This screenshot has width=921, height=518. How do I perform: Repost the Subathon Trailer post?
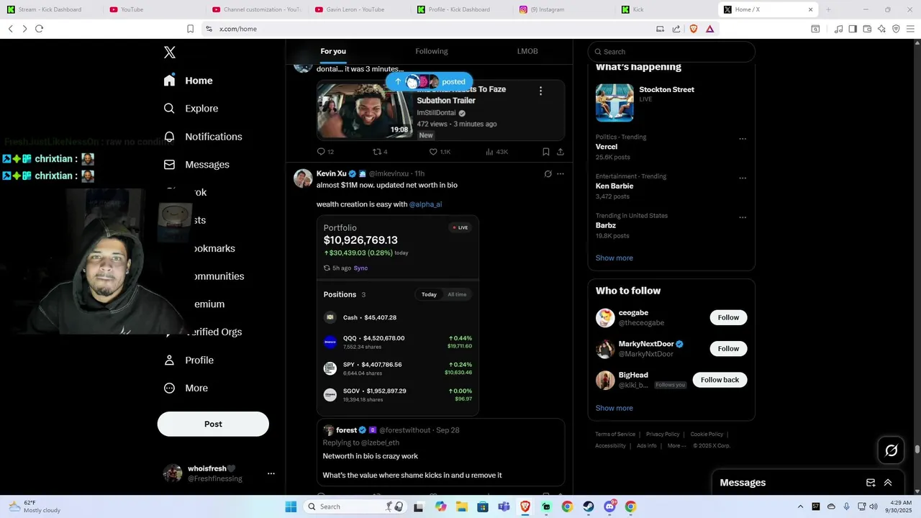click(380, 152)
